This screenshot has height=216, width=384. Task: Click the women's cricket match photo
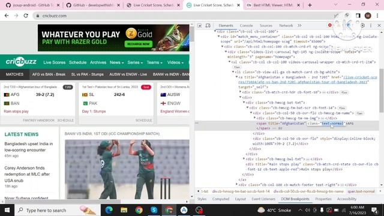pos(127,169)
